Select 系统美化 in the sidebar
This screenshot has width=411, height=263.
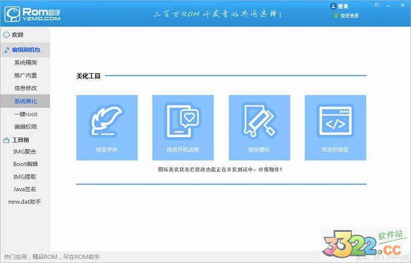[x=25, y=101]
